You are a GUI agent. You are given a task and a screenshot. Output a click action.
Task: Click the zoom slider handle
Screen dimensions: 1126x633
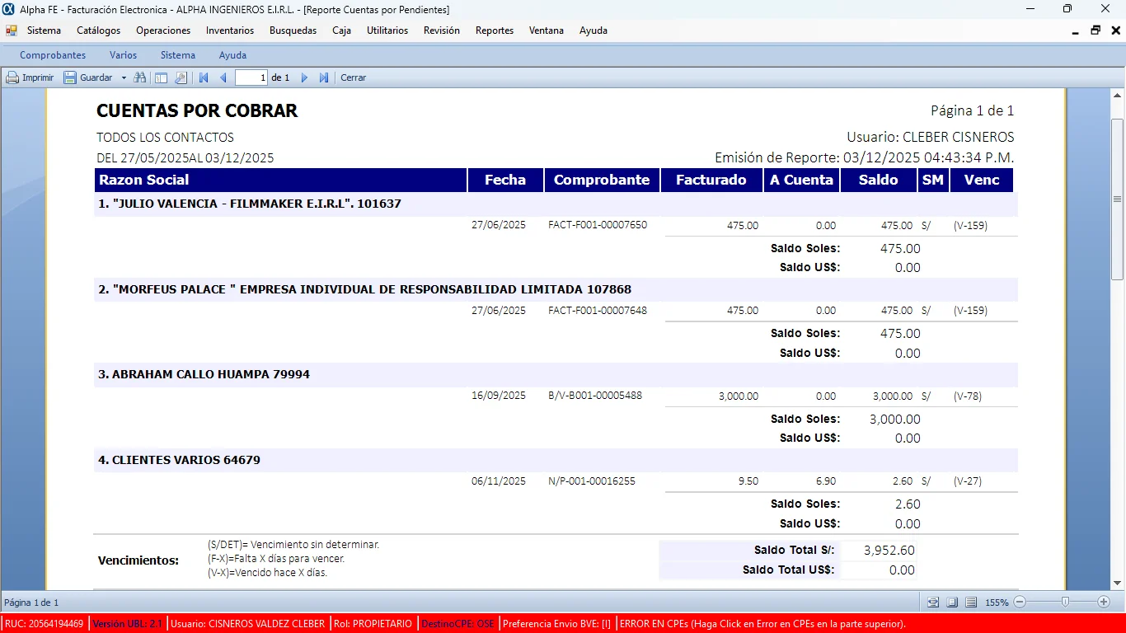coord(1066,603)
